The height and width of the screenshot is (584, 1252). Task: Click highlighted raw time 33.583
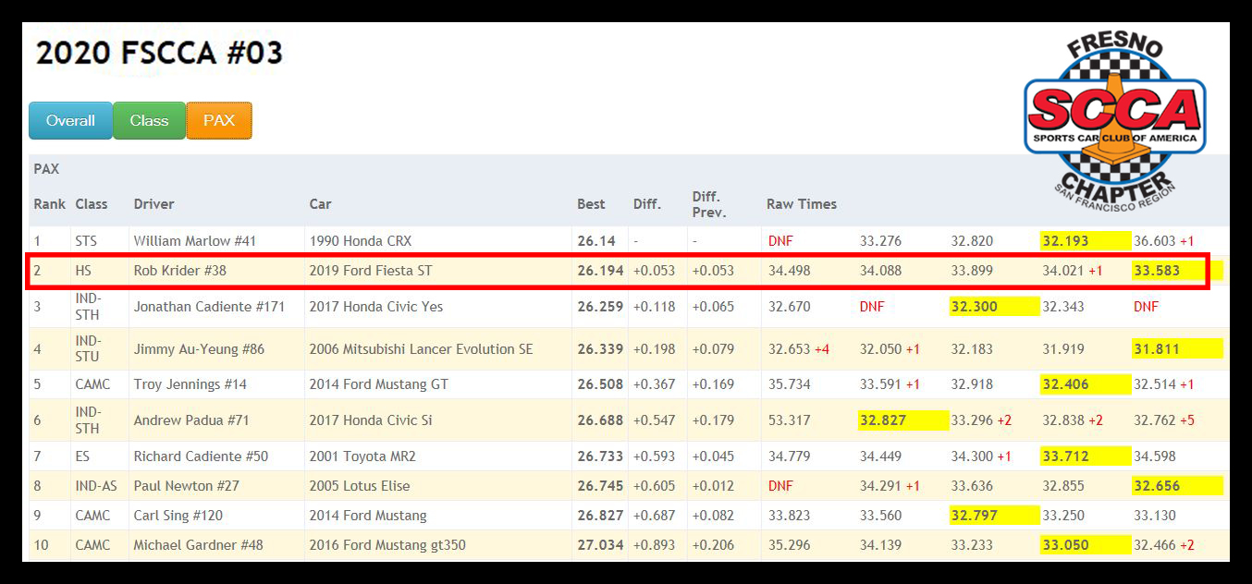pyautogui.click(x=1177, y=271)
